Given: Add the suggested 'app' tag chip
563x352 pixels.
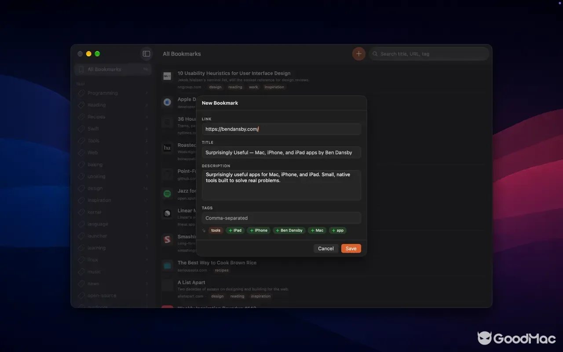Looking at the screenshot, I should 338,231.
